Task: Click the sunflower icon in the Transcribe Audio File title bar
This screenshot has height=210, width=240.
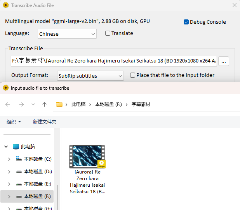Action: tap(6, 5)
